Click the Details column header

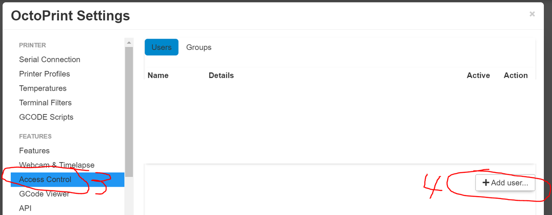[x=221, y=75]
